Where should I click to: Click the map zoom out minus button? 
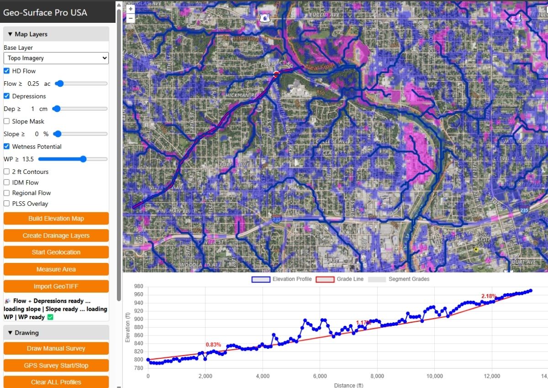131,18
